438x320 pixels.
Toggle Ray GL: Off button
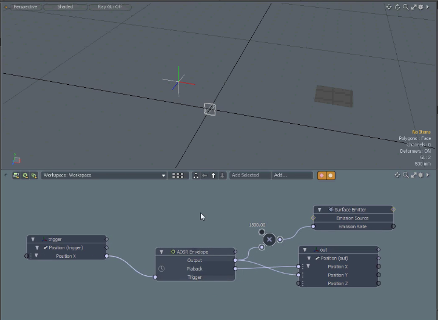(x=110, y=7)
